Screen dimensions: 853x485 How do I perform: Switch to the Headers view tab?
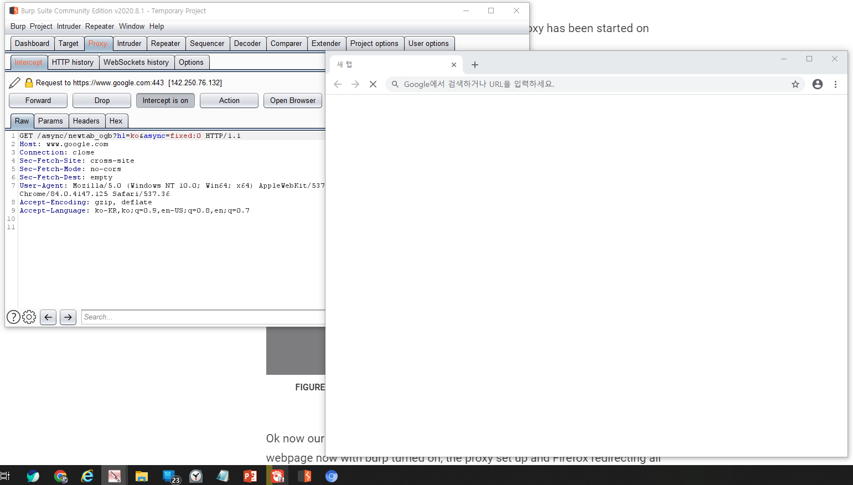pyautogui.click(x=86, y=121)
